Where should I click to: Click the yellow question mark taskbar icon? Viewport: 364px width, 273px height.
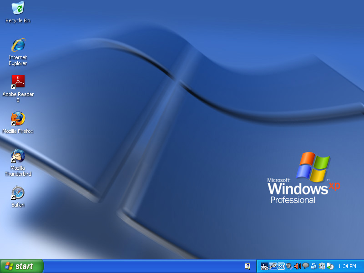[247, 266]
